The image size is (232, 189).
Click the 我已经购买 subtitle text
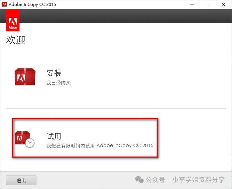click(x=58, y=83)
